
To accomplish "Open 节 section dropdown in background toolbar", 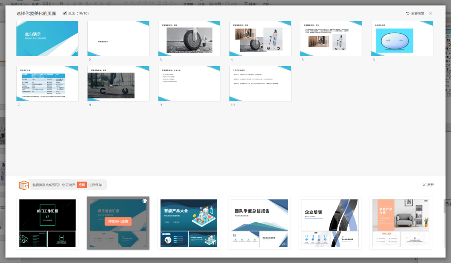I will [x=48, y=4].
